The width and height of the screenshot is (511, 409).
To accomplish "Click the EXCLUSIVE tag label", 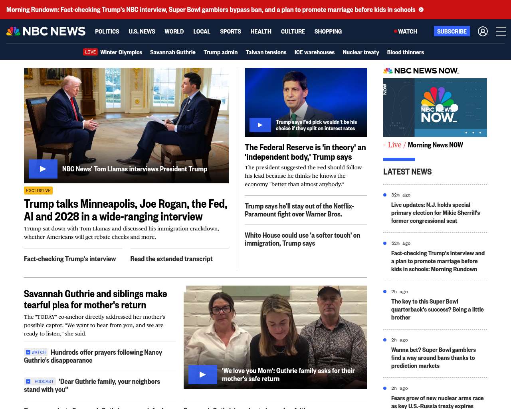I will pyautogui.click(x=38, y=191).
